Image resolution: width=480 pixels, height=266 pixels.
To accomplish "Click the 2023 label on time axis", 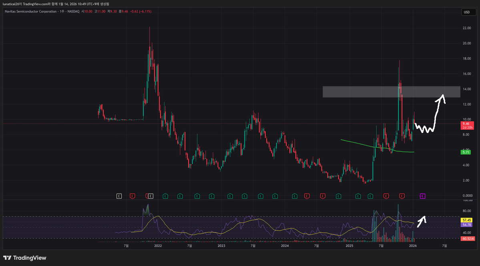I will pyautogui.click(x=221, y=246).
